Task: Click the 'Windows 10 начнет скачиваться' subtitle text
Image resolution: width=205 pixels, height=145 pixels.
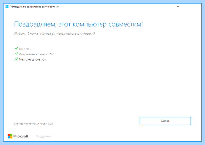Action: pyautogui.click(x=55, y=34)
